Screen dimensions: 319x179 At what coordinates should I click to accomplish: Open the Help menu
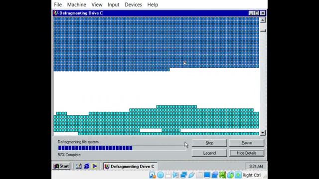(x=153, y=4)
